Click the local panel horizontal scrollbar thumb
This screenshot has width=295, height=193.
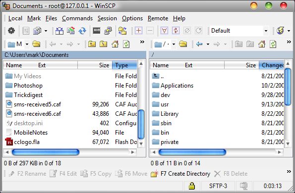click(46, 152)
